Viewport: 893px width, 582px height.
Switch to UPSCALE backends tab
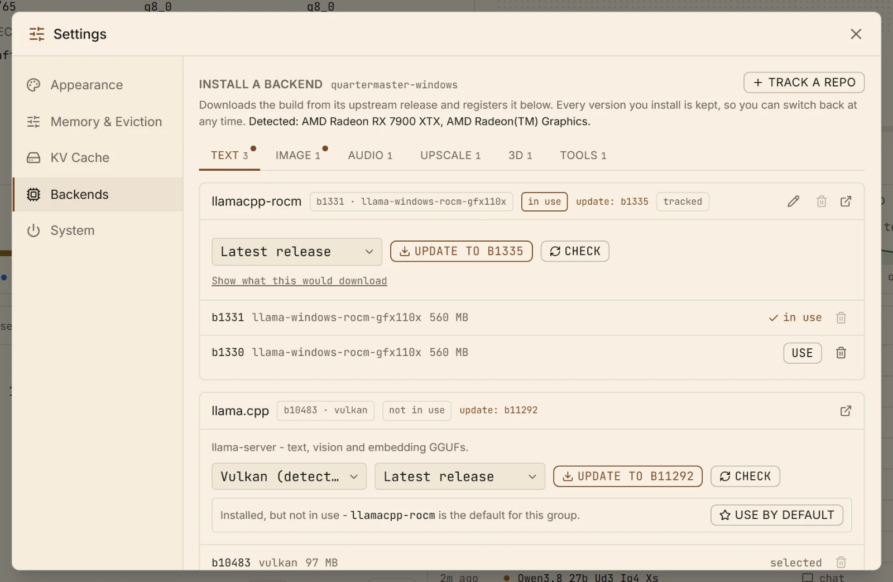450,156
